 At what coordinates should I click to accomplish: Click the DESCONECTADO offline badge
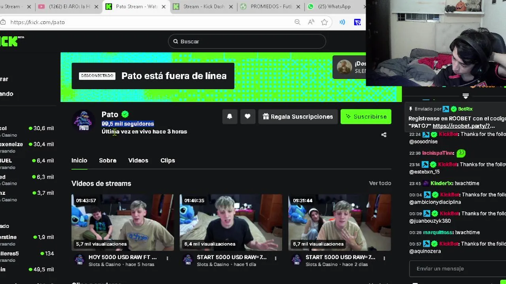point(97,76)
